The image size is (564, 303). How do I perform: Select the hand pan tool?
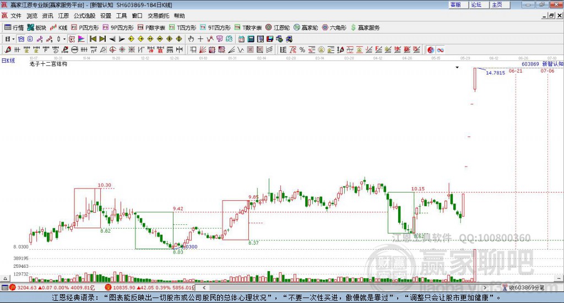point(191,39)
